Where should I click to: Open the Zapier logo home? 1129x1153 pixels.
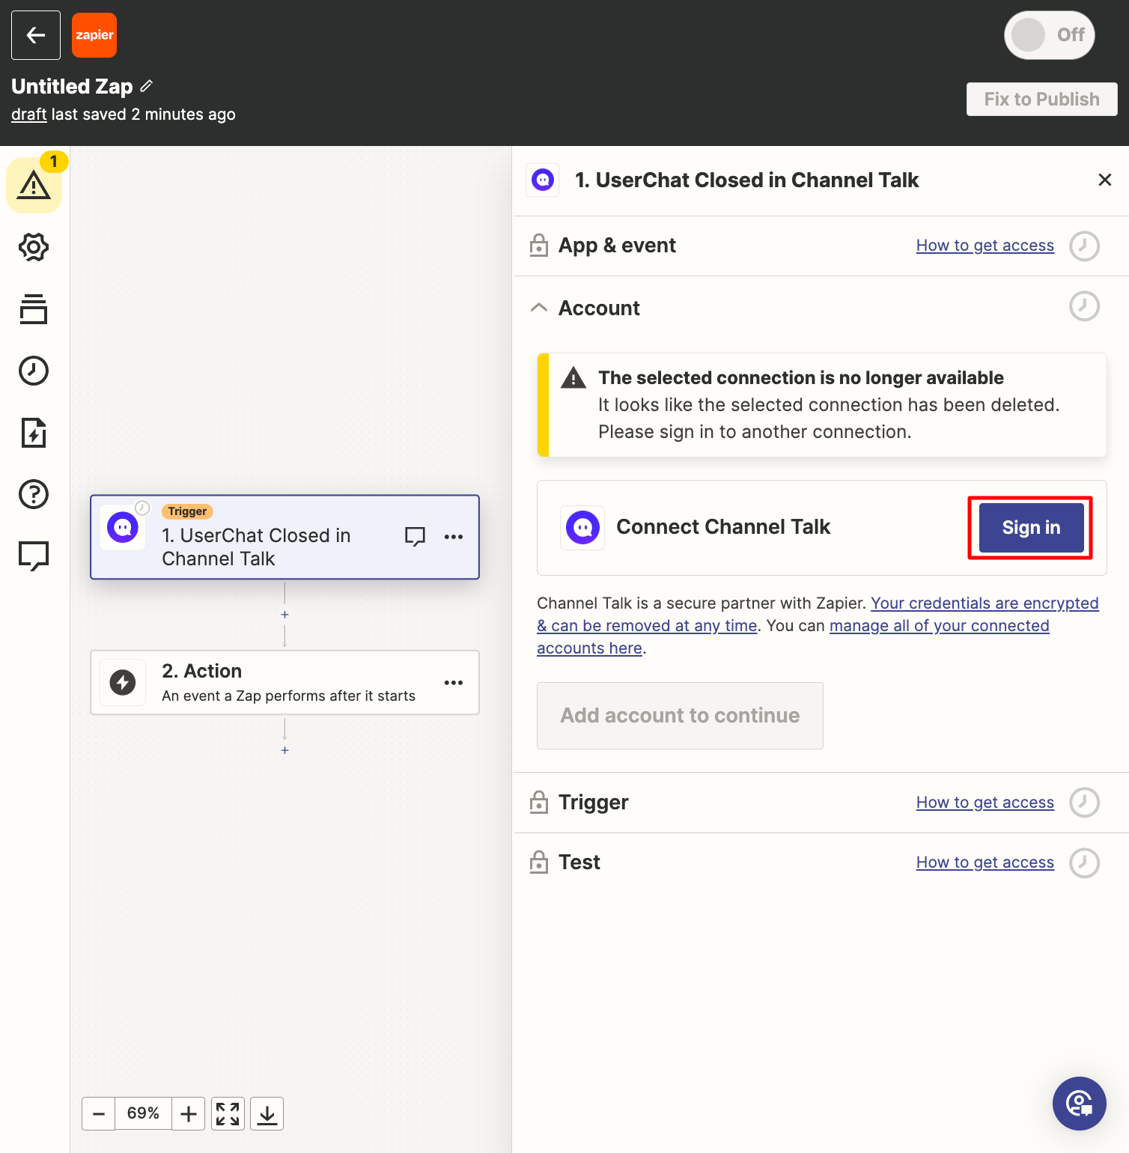point(94,35)
